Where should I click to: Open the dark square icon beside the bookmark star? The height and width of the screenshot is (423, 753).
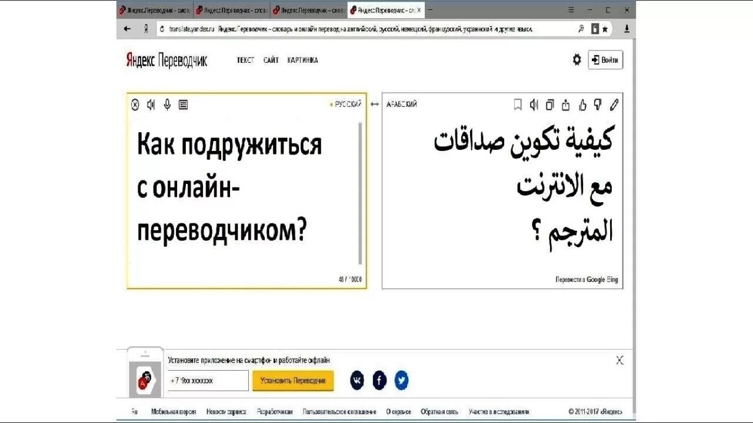[x=595, y=28]
